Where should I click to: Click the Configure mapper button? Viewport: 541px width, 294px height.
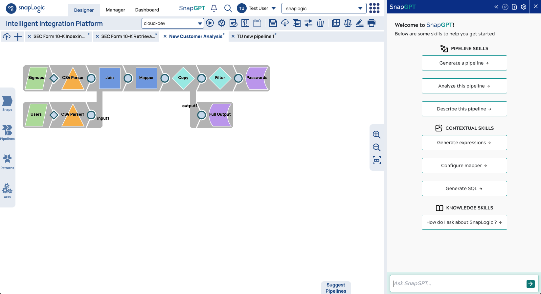point(464,166)
